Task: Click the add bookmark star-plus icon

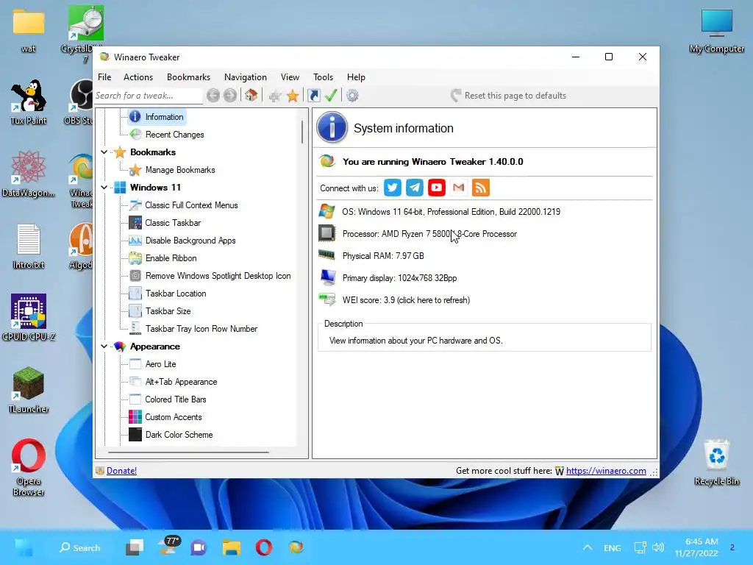Action: [x=275, y=96]
